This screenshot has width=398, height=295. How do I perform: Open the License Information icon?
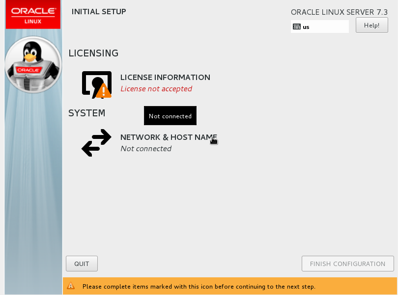[97, 85]
